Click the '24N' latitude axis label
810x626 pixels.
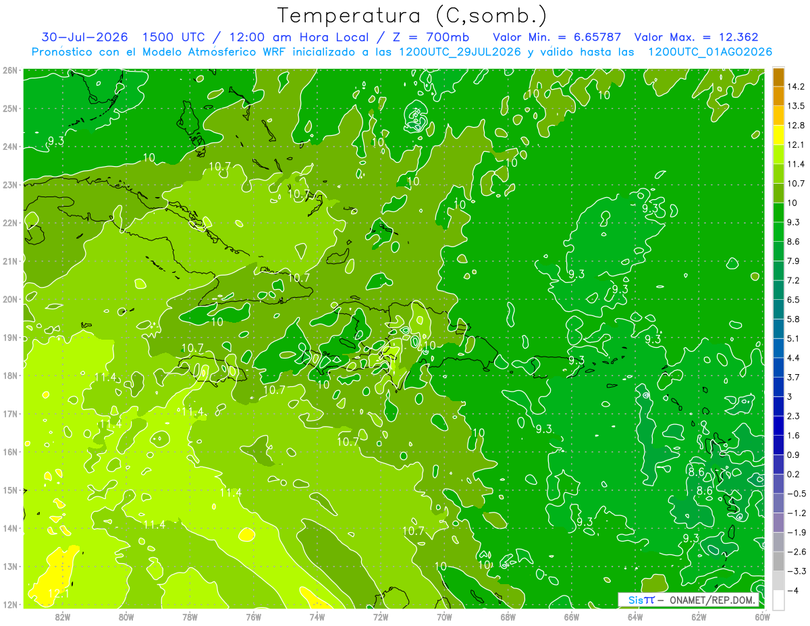coord(10,147)
